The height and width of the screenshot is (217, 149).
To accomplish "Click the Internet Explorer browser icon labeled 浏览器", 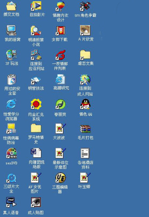I will pos(11,104).
